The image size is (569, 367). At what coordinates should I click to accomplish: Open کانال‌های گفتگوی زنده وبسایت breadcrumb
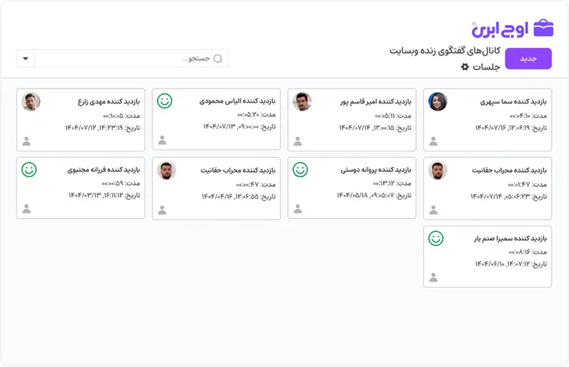point(445,51)
